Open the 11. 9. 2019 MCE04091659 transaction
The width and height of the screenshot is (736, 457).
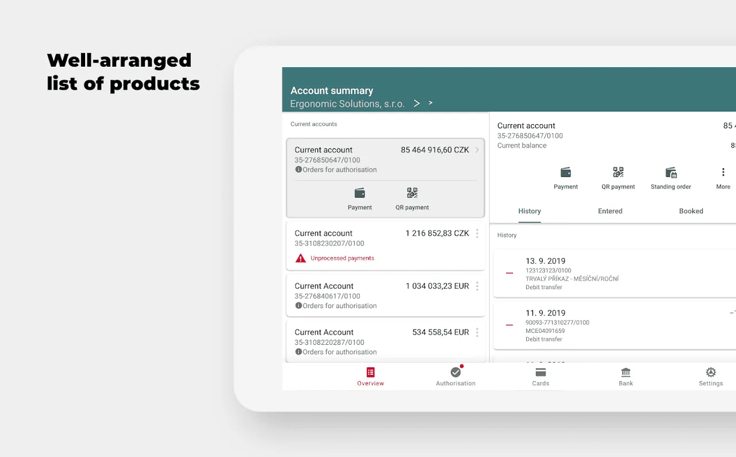point(615,325)
